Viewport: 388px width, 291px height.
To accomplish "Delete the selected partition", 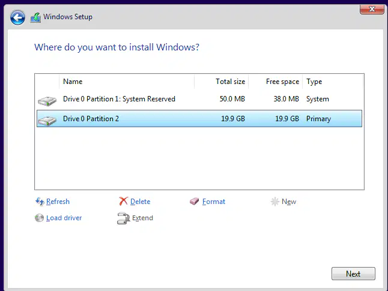I will 141,202.
